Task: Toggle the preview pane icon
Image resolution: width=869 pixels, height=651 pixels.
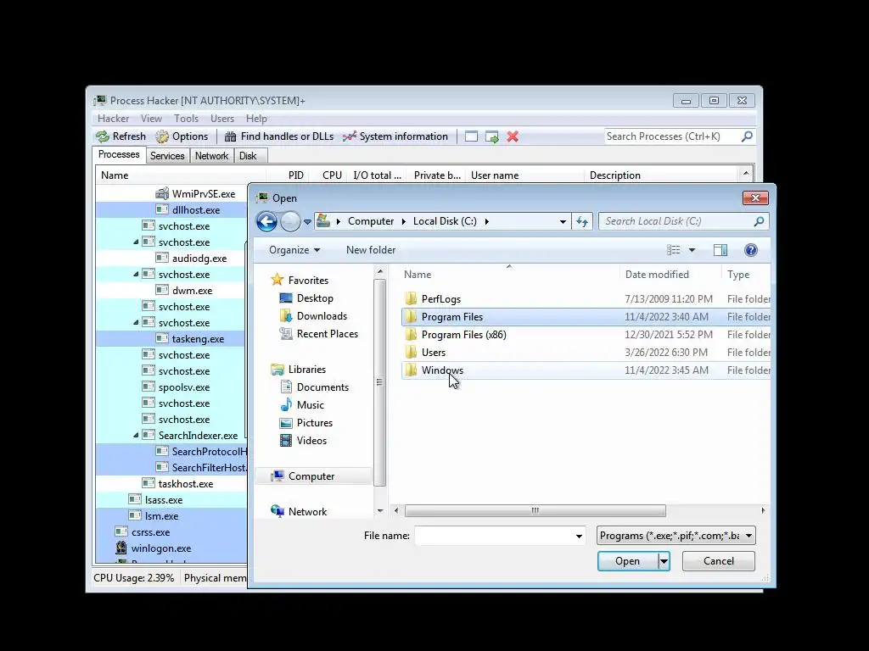Action: point(720,250)
